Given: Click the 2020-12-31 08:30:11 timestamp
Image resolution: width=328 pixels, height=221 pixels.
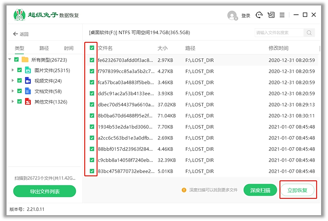Looking at the screenshot, I should [x=292, y=116].
